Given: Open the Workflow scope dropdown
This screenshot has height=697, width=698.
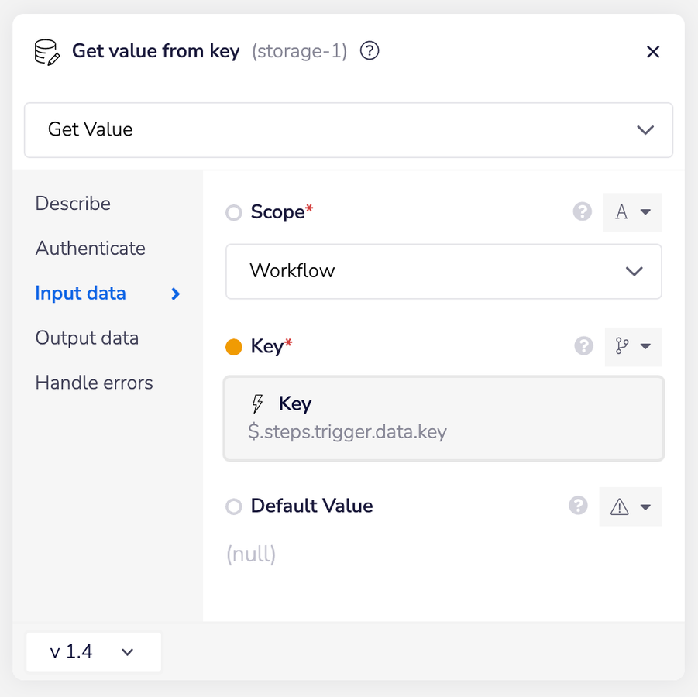Looking at the screenshot, I should pyautogui.click(x=443, y=271).
